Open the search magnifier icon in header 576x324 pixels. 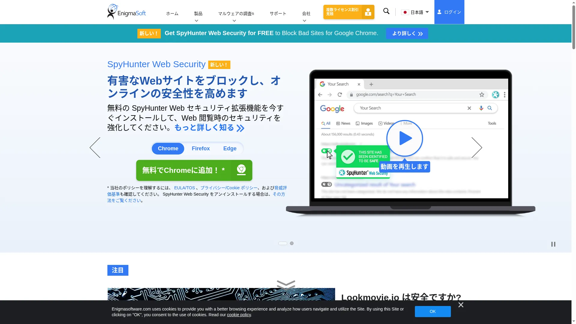click(x=386, y=11)
